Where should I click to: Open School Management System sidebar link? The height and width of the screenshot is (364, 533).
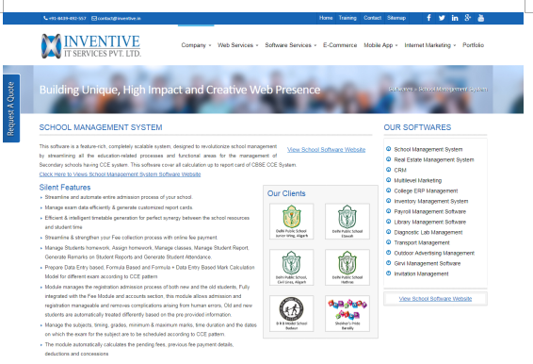(x=428, y=149)
